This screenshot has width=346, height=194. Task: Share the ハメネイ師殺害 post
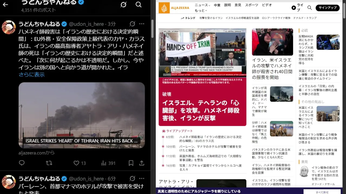tap(142, 163)
